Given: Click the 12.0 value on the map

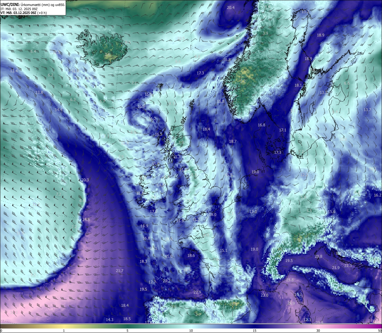Looking at the screenshot, I should click(253, 212).
